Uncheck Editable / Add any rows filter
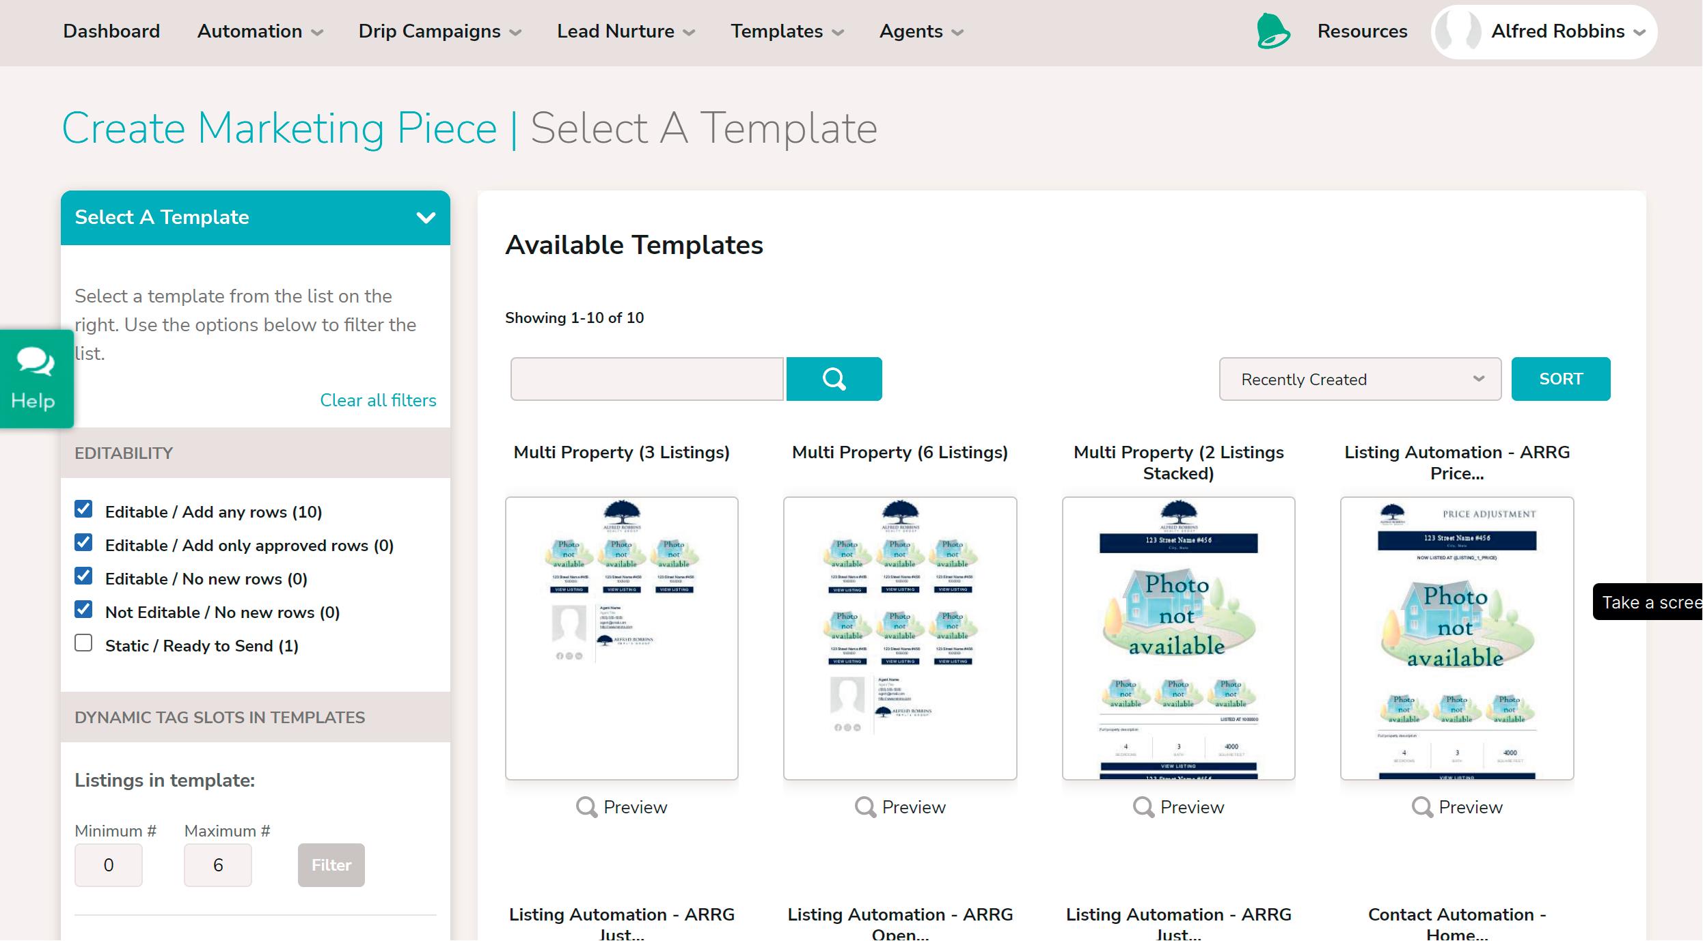1703x941 pixels. (x=83, y=509)
